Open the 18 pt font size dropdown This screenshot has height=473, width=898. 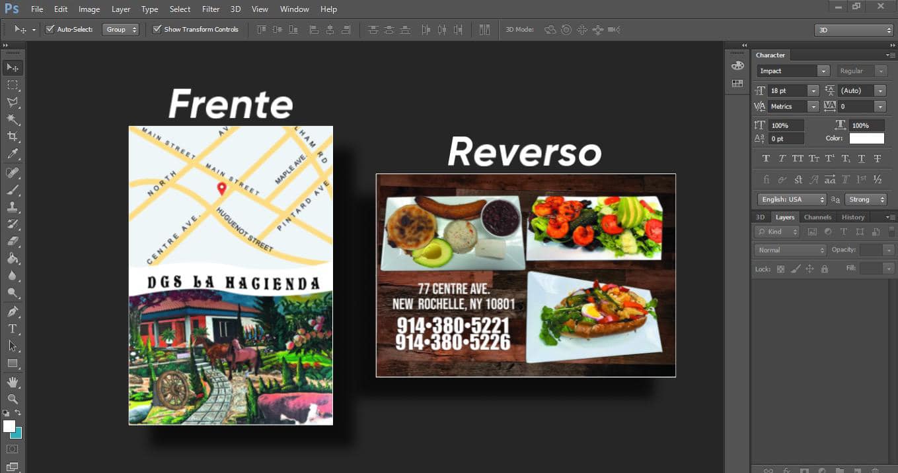pyautogui.click(x=813, y=90)
